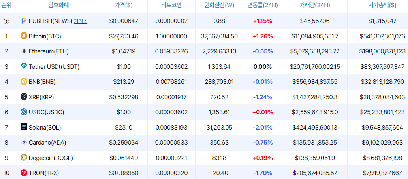Select Ethereum won value 2,229,633.13
The image size is (408, 179).
click(219, 51)
